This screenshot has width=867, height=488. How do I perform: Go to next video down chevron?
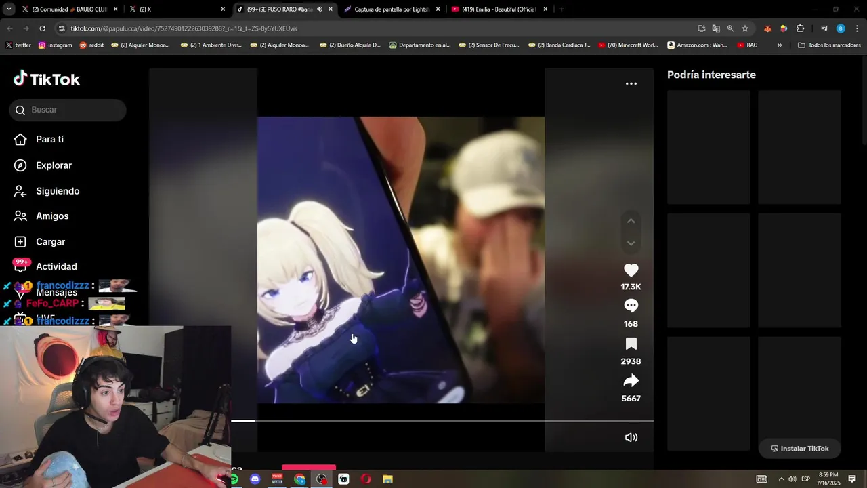(x=631, y=243)
